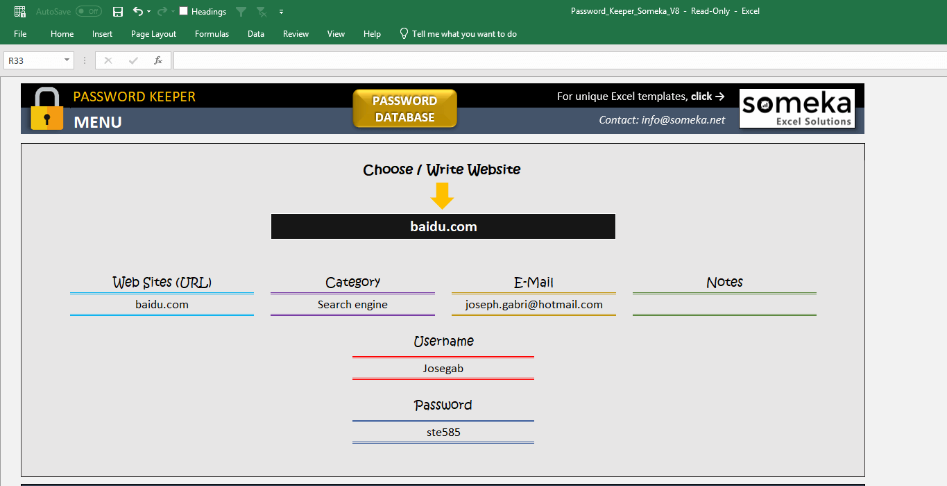Click the 'Web Sites (URL)' column label
947x486 pixels.
click(162, 283)
